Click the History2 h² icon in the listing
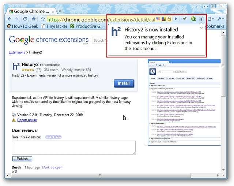 pos(16,66)
